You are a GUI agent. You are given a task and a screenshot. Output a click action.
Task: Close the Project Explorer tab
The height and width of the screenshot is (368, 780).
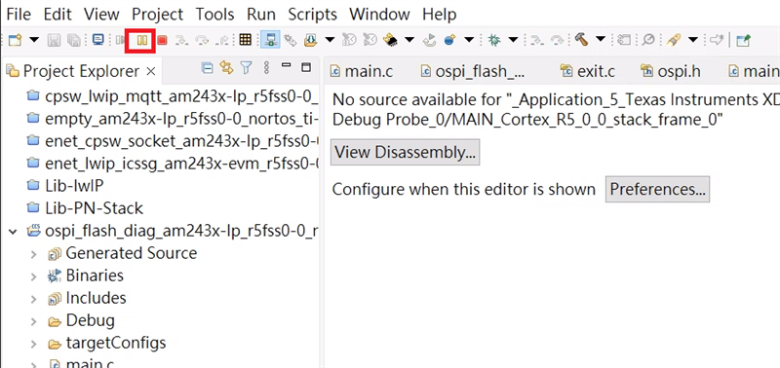click(x=151, y=71)
